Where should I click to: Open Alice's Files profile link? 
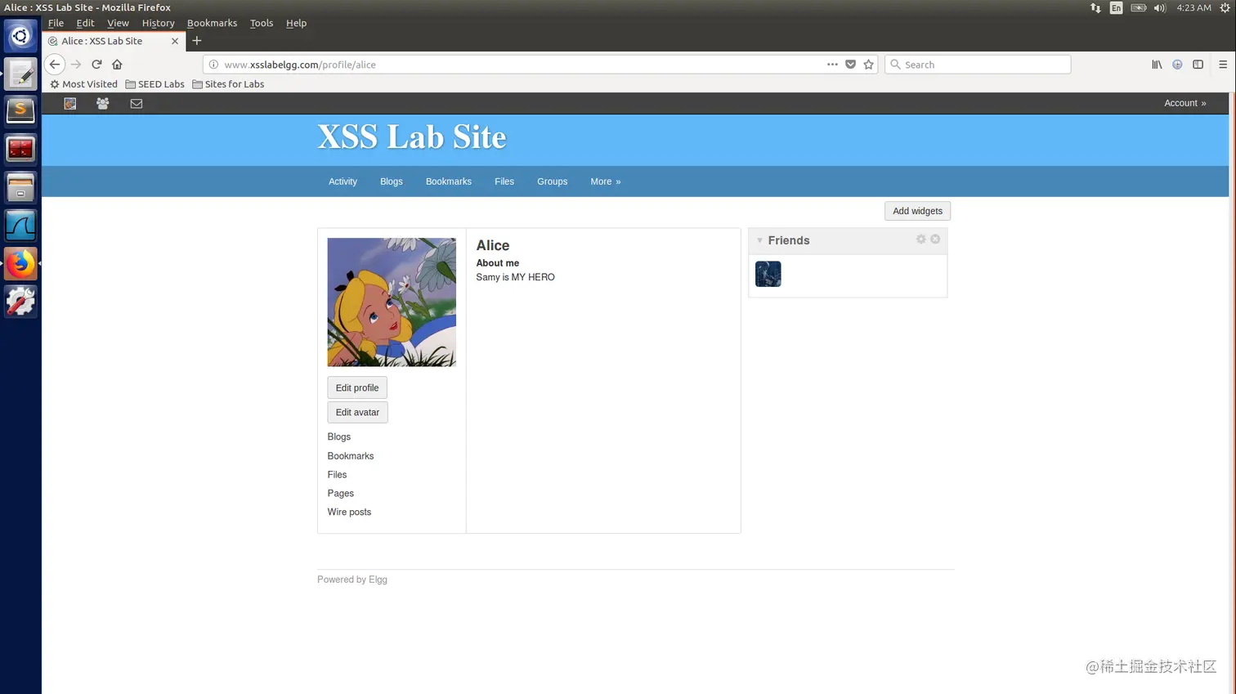click(x=337, y=475)
